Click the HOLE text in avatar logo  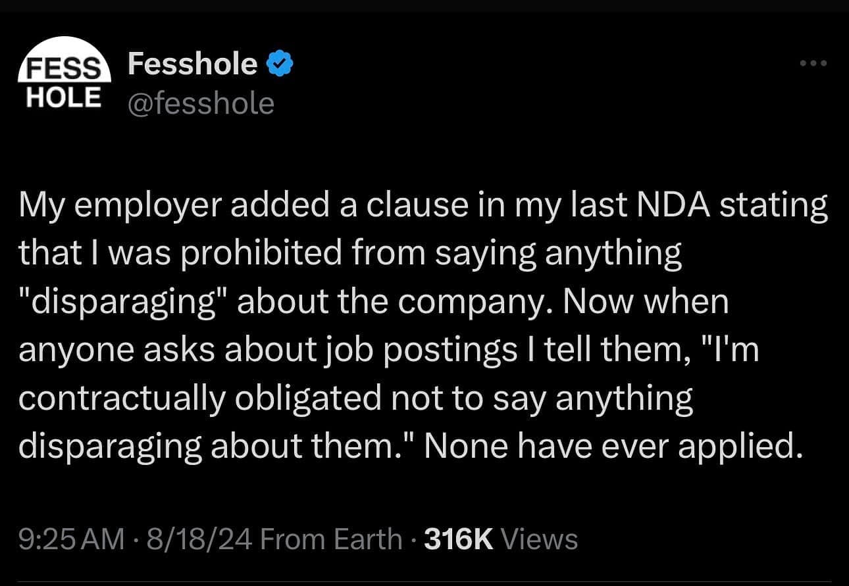[64, 96]
